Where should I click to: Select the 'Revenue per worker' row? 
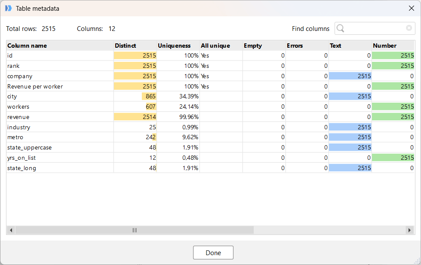[x=211, y=86]
